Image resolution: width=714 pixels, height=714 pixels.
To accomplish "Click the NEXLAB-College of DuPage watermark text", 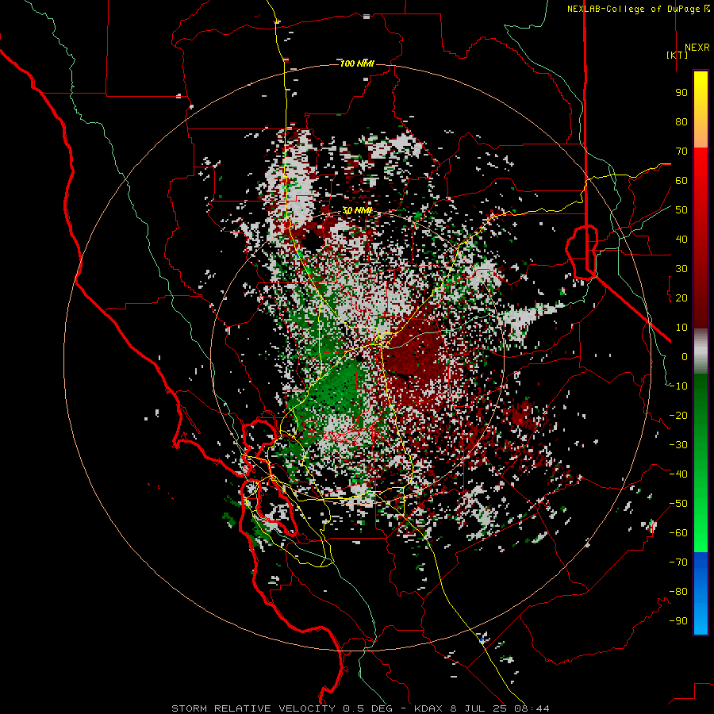I will click(x=638, y=9).
